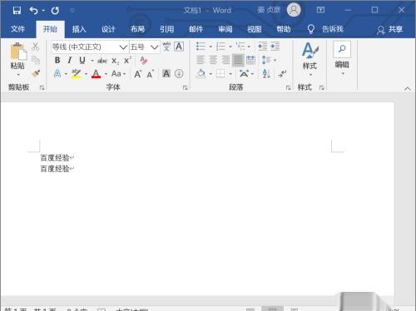Open the font color dropdown arrow
This screenshot has width=416, height=311.
click(x=106, y=74)
